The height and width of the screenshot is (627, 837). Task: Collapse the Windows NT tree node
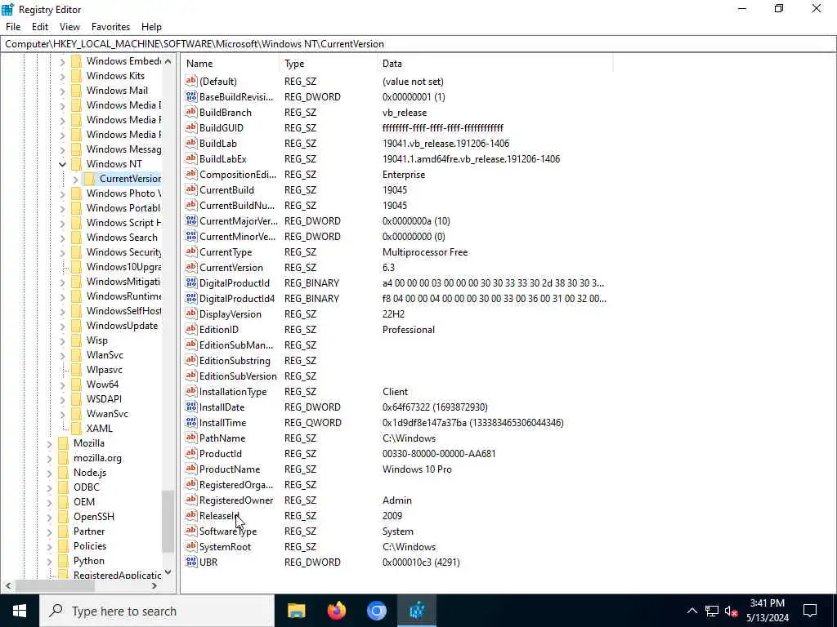pyautogui.click(x=62, y=164)
